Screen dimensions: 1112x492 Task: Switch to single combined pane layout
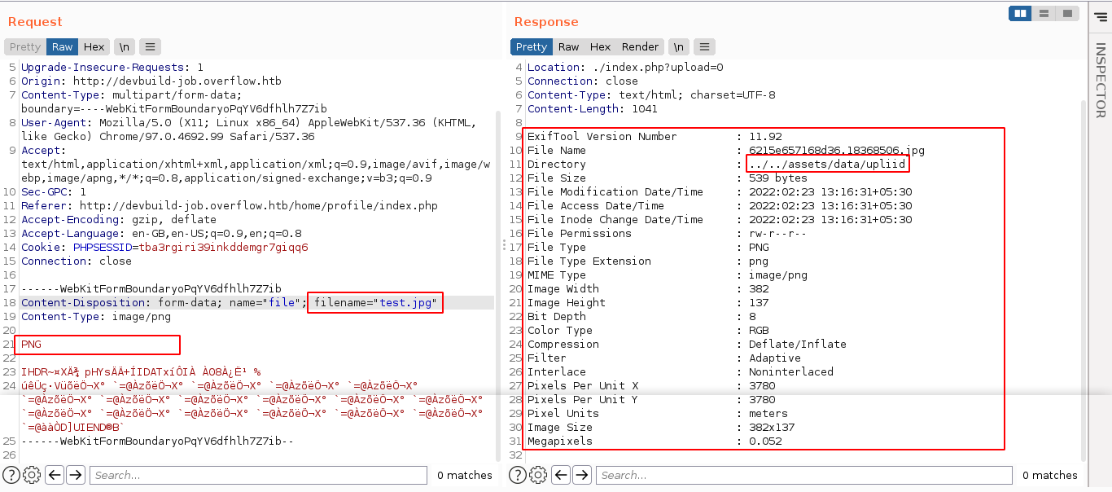(x=1066, y=14)
